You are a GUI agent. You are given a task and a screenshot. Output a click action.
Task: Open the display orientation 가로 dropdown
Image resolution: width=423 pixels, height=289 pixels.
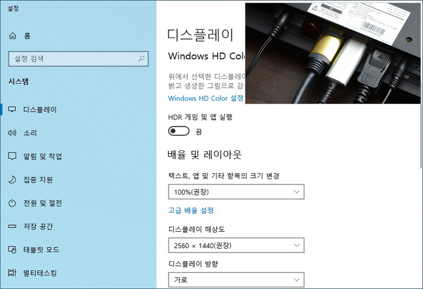pyautogui.click(x=236, y=280)
